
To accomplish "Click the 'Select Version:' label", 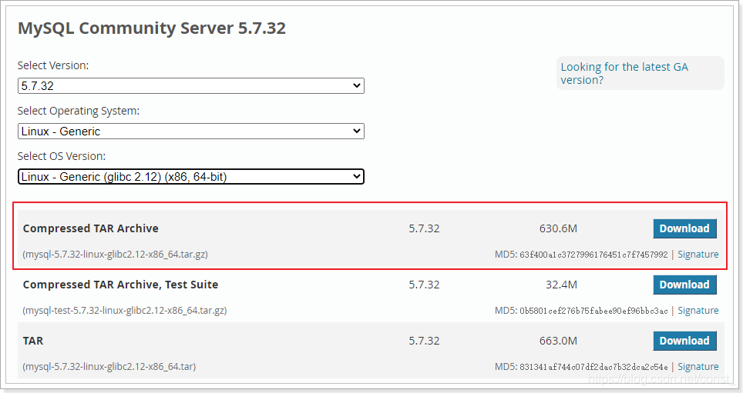I will tap(53, 65).
